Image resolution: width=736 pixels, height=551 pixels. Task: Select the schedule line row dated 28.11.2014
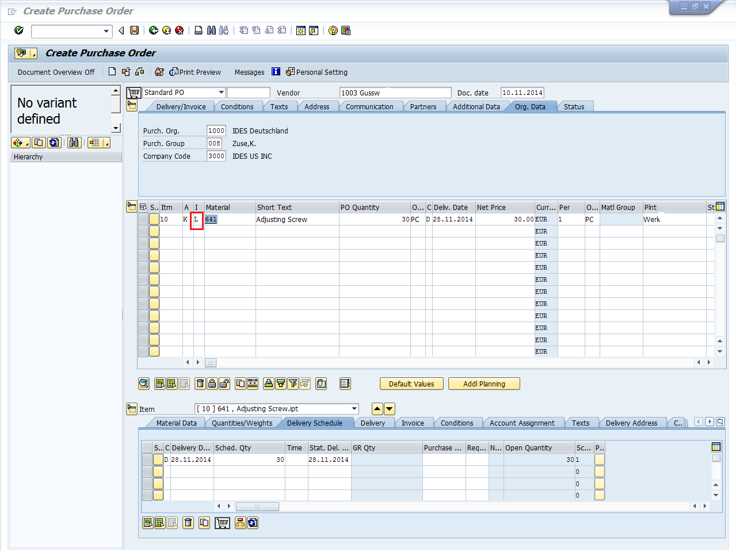147,460
